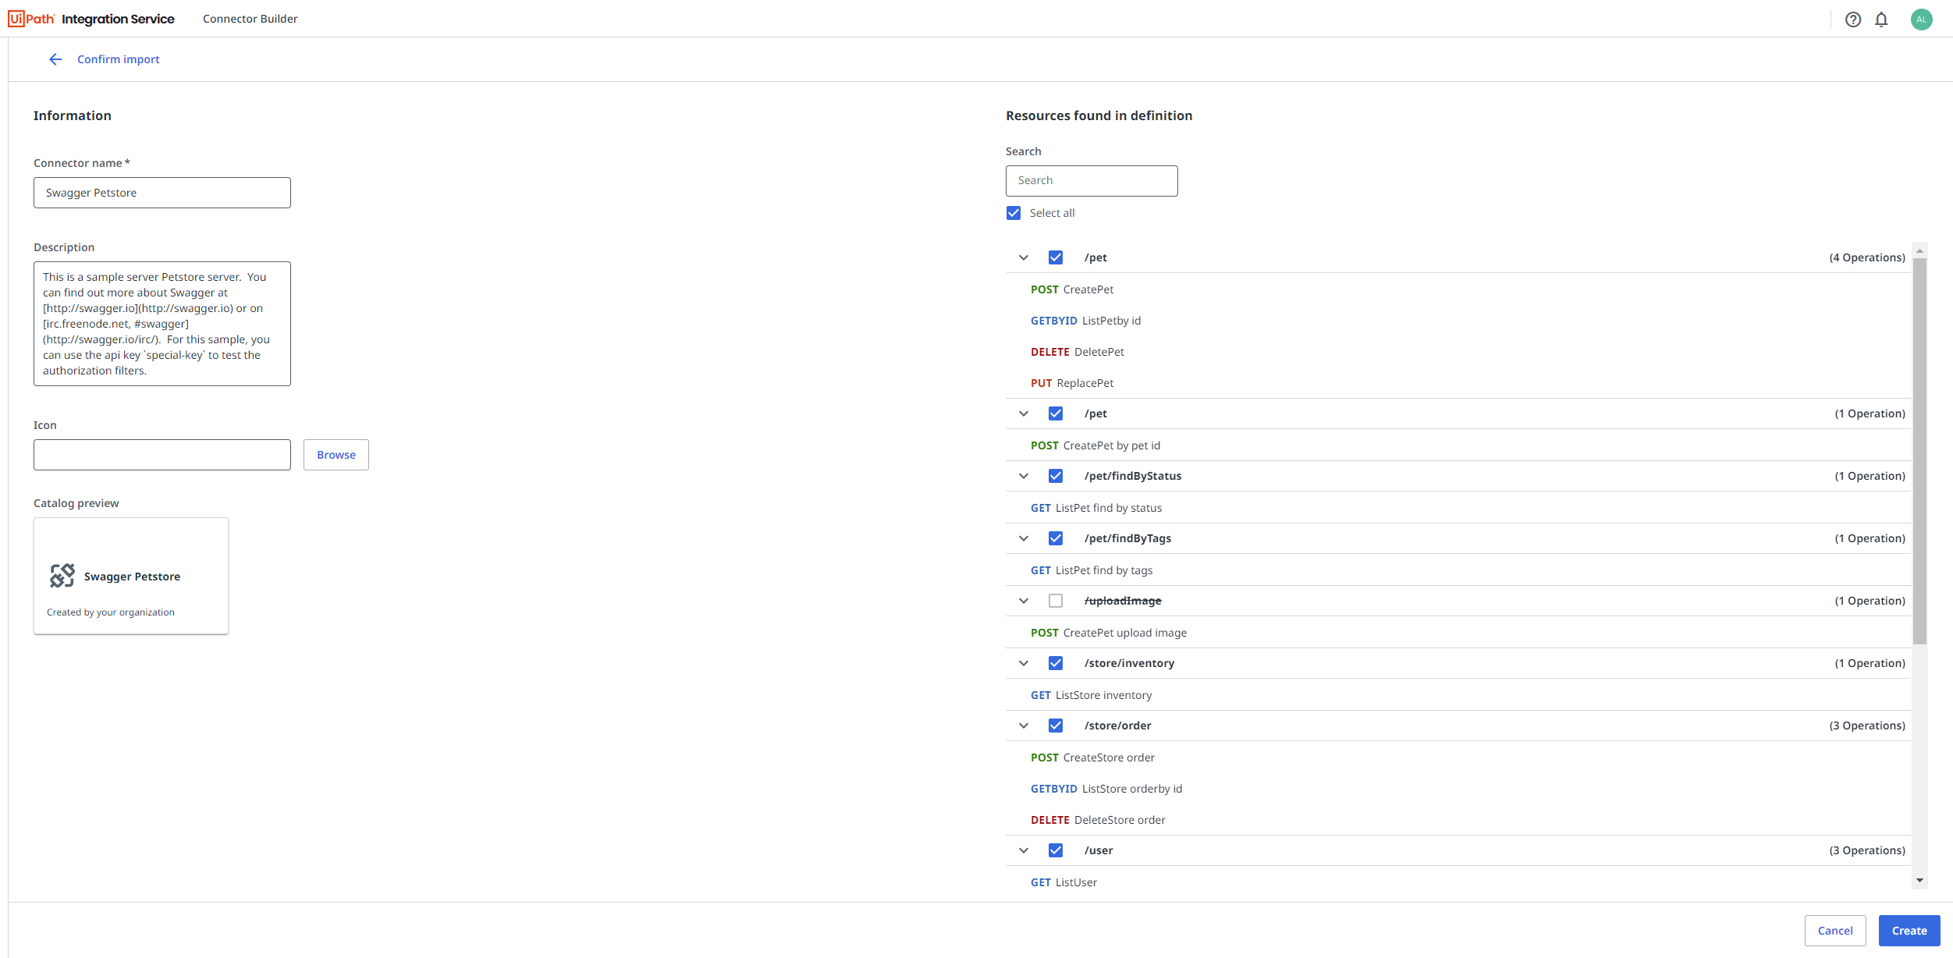1953x958 pixels.
Task: Select the GETBYID ListPetby id operation
Action: (x=1085, y=321)
